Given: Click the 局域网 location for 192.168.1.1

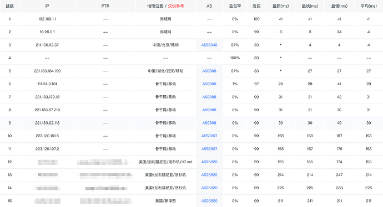Looking at the screenshot, I should pos(165,19).
